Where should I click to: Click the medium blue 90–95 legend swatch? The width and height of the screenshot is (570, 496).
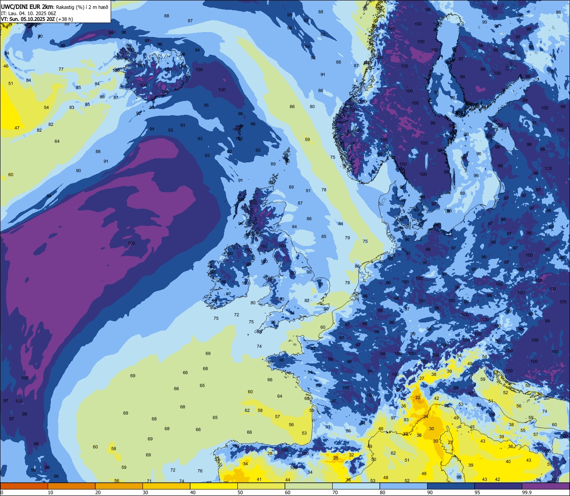click(451, 486)
